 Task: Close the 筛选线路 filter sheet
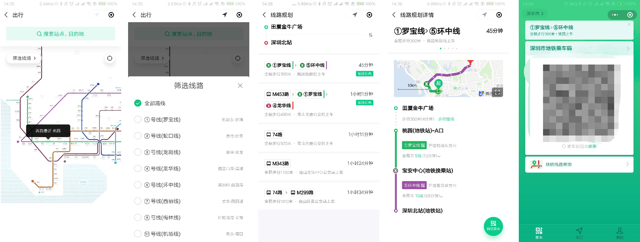point(240,86)
